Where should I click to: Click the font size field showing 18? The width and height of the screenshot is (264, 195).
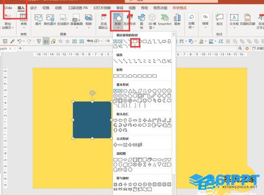[x=109, y=41]
